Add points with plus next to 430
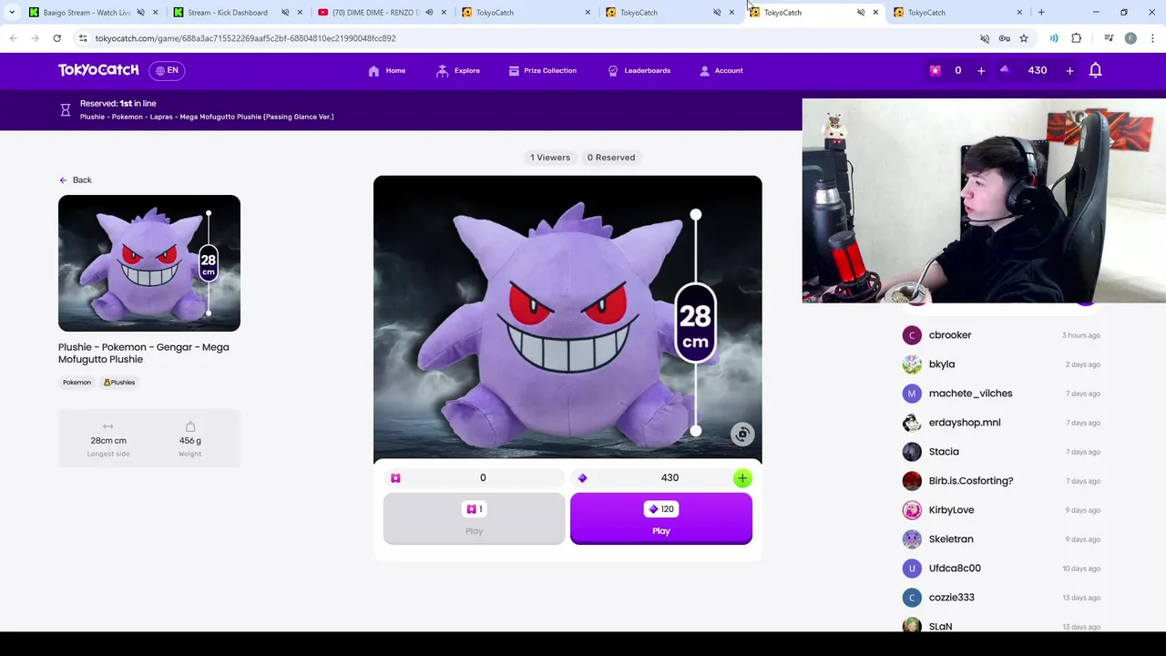This screenshot has height=656, width=1166. (1069, 70)
